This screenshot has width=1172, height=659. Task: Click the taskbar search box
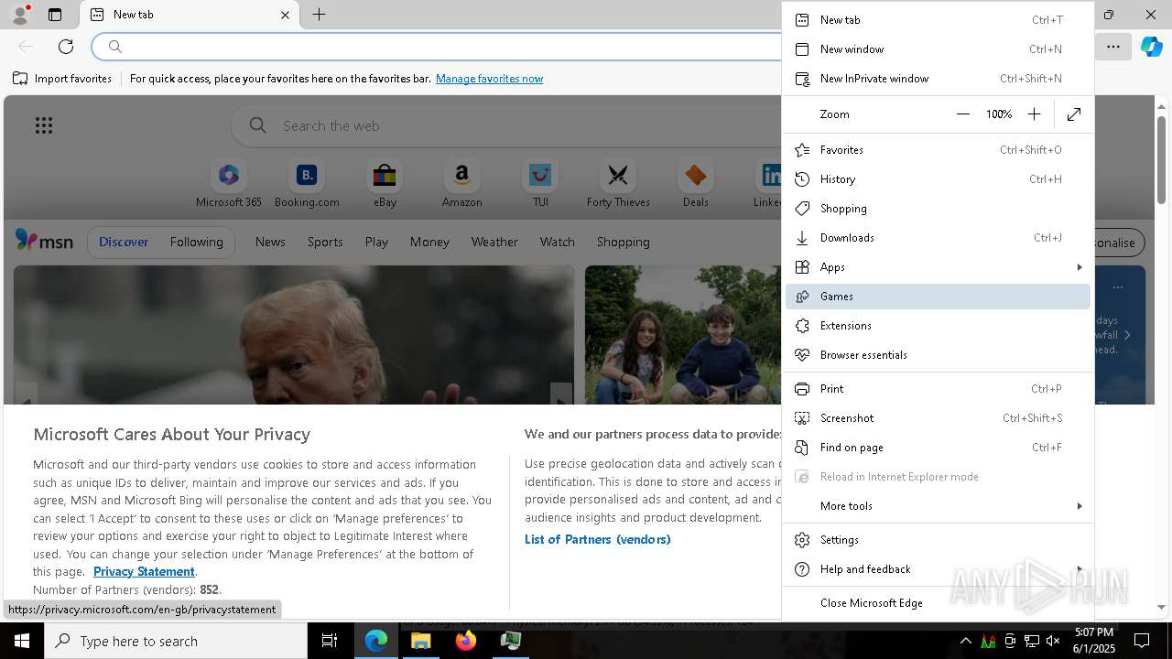(x=176, y=641)
